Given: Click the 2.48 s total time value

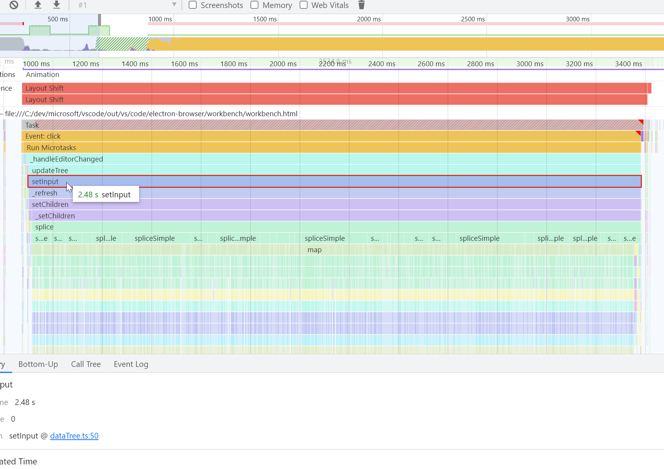Looking at the screenshot, I should click(x=25, y=402).
